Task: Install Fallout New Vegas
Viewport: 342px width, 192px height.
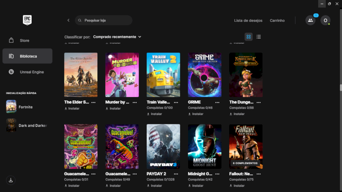Action: [237, 186]
